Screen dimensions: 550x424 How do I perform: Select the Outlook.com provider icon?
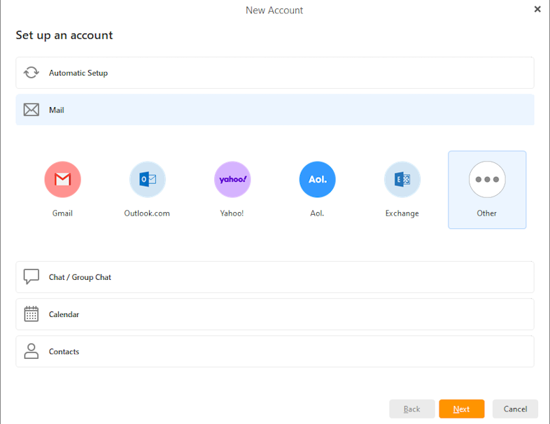147,179
